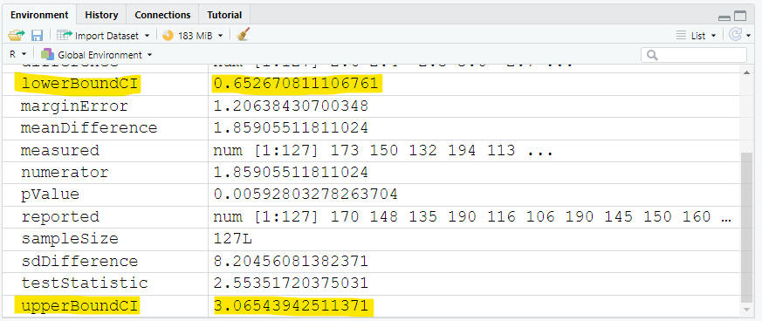Minimize the Environment pane
Viewport: 762px width, 321px height.
(x=724, y=17)
